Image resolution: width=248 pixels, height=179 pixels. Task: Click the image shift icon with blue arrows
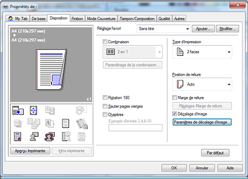click(33, 110)
